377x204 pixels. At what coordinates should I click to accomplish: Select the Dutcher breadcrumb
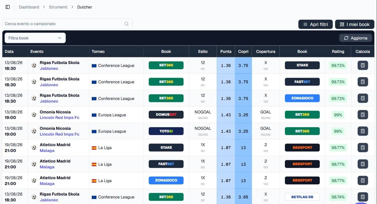(85, 7)
